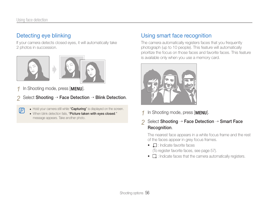This screenshot has height=203, width=269.
Task: Click the 'Detecting eye blinking' heading
Action: pyautogui.click(x=44, y=36)
